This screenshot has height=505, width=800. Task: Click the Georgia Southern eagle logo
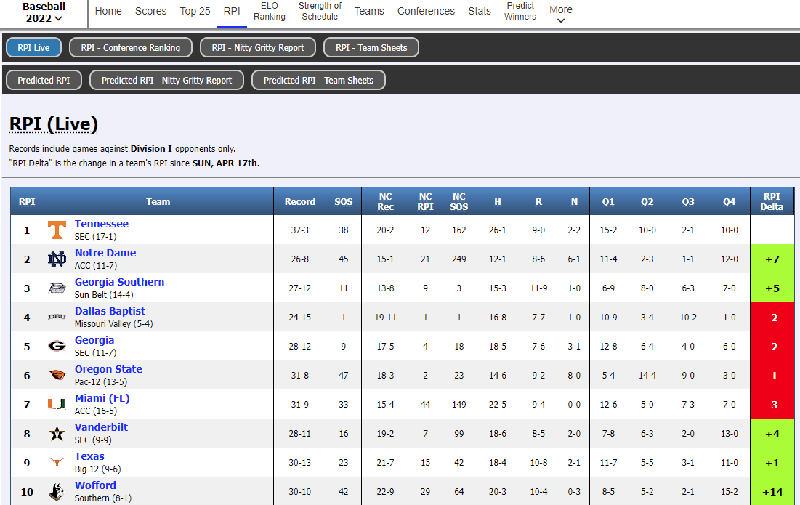pyautogui.click(x=57, y=288)
